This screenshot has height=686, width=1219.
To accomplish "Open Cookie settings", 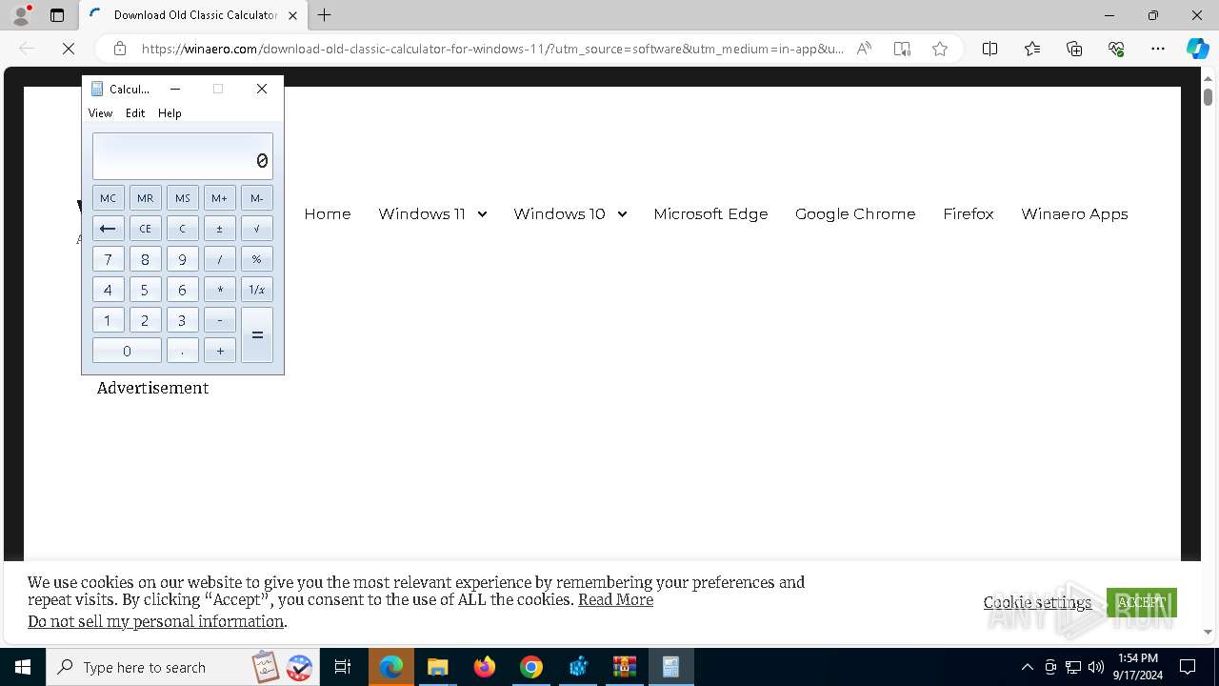I will [1037, 602].
